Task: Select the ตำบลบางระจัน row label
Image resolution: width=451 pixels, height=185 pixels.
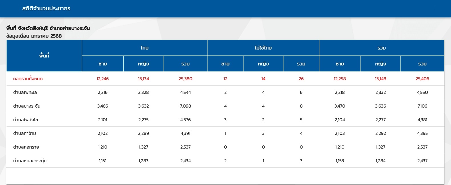Action: pyautogui.click(x=27, y=106)
